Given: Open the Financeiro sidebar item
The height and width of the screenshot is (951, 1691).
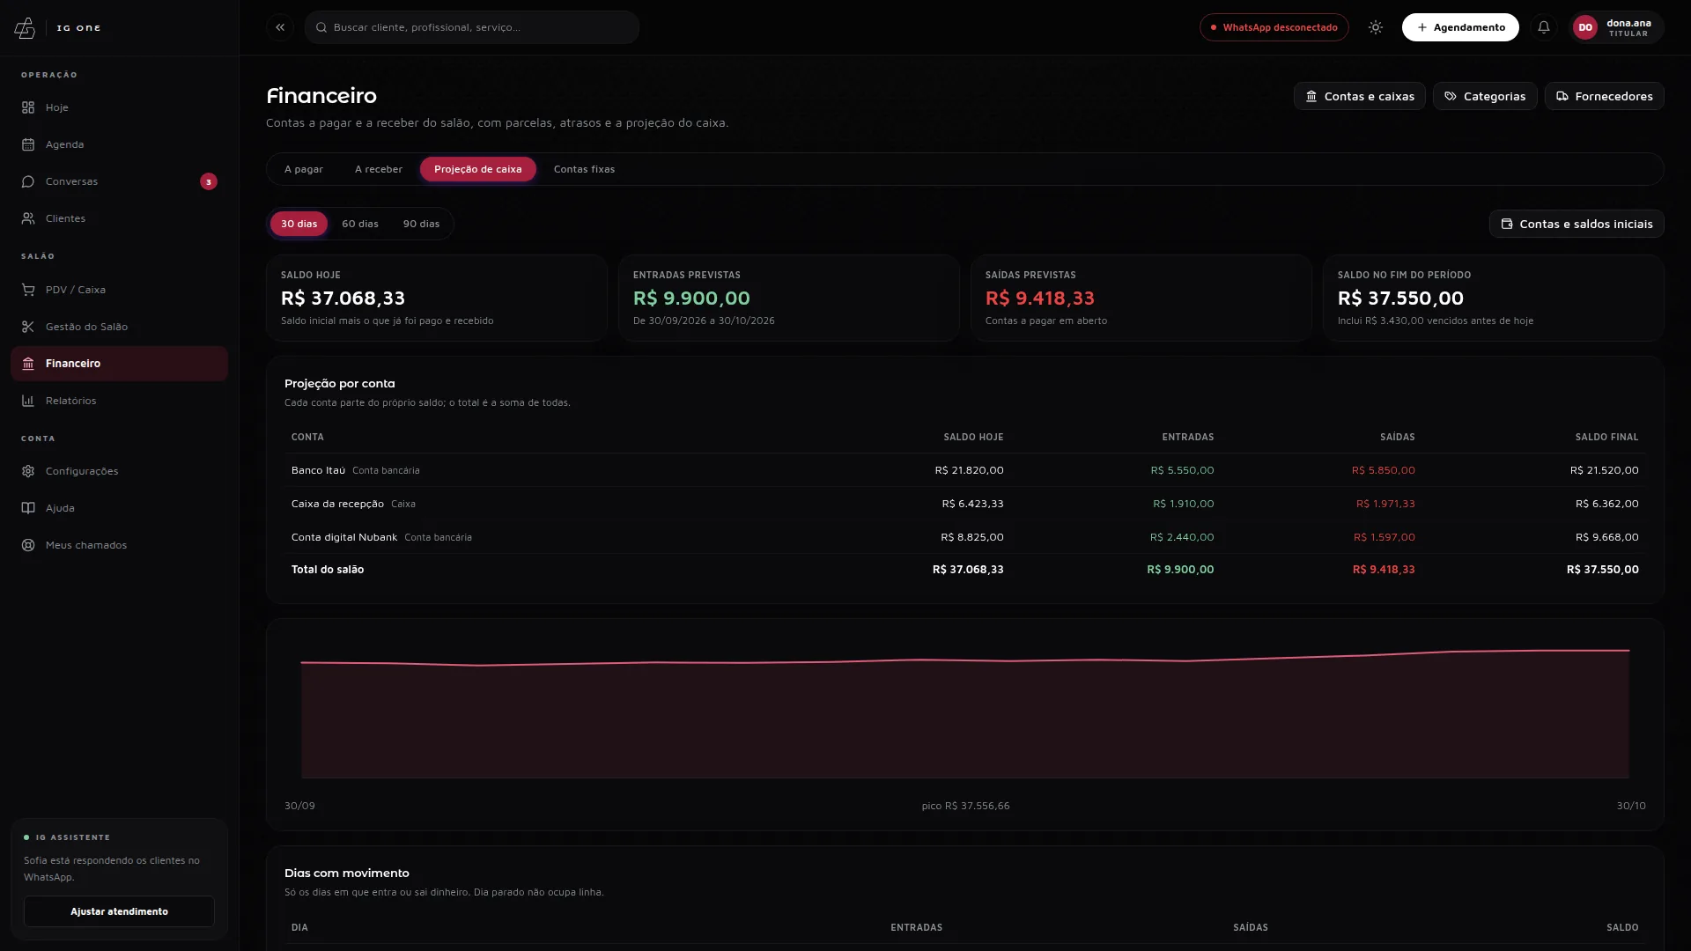Looking at the screenshot, I should (119, 364).
